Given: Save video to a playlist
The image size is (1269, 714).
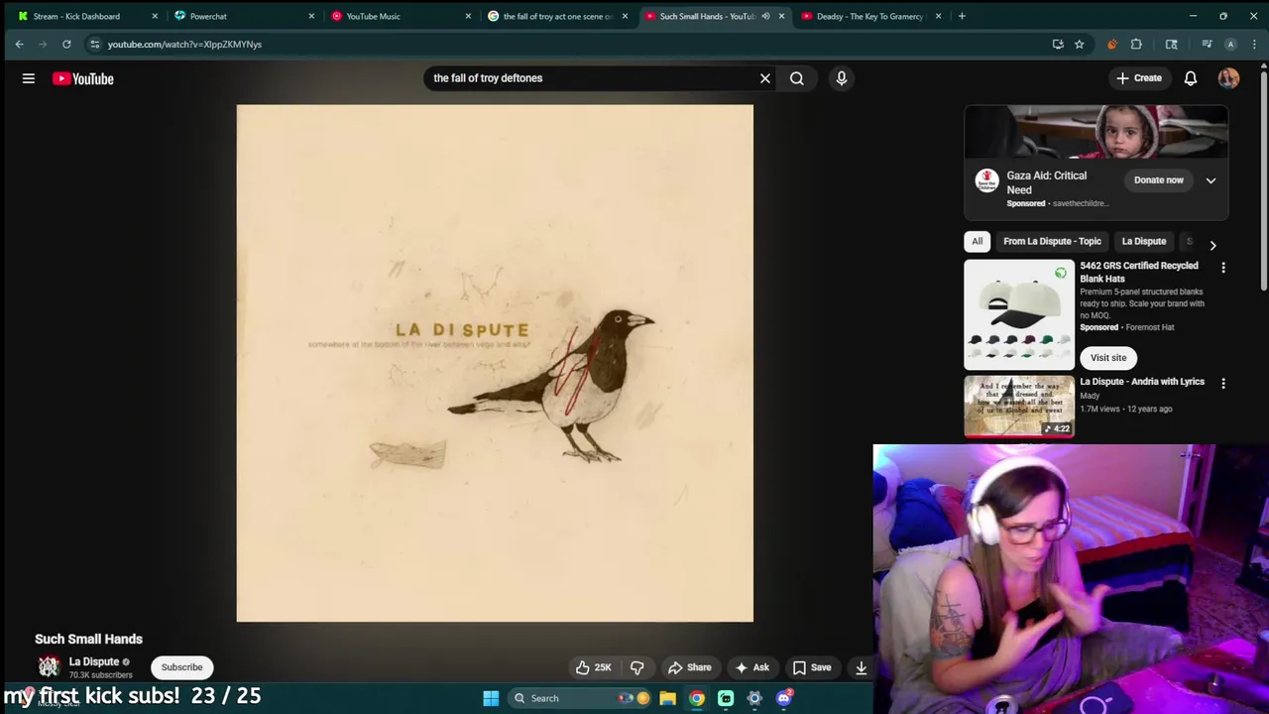Looking at the screenshot, I should pyautogui.click(x=812, y=667).
